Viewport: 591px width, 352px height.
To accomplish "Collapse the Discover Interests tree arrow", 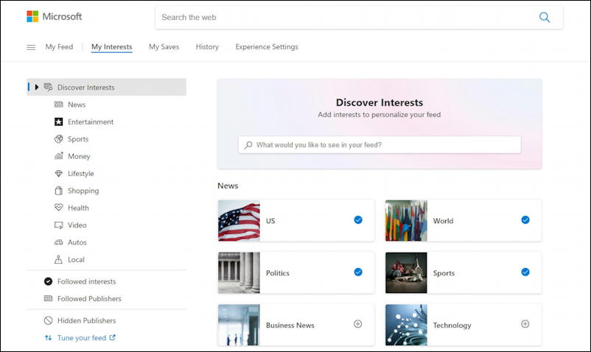I will [x=37, y=87].
